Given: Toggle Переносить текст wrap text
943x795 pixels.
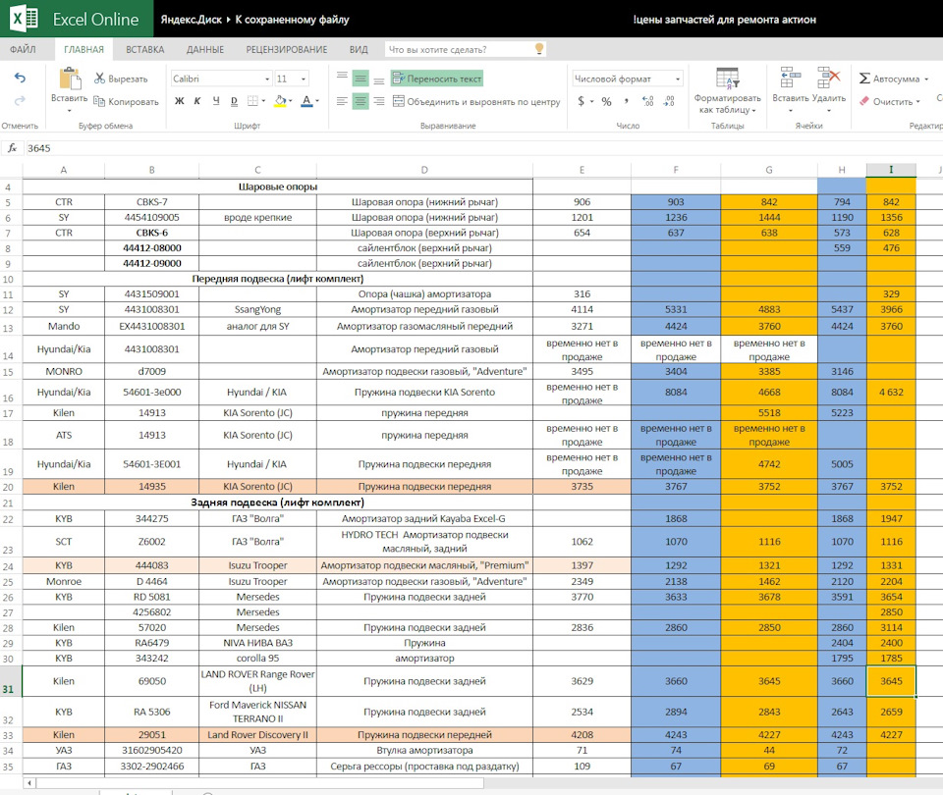Looking at the screenshot, I should 437,79.
